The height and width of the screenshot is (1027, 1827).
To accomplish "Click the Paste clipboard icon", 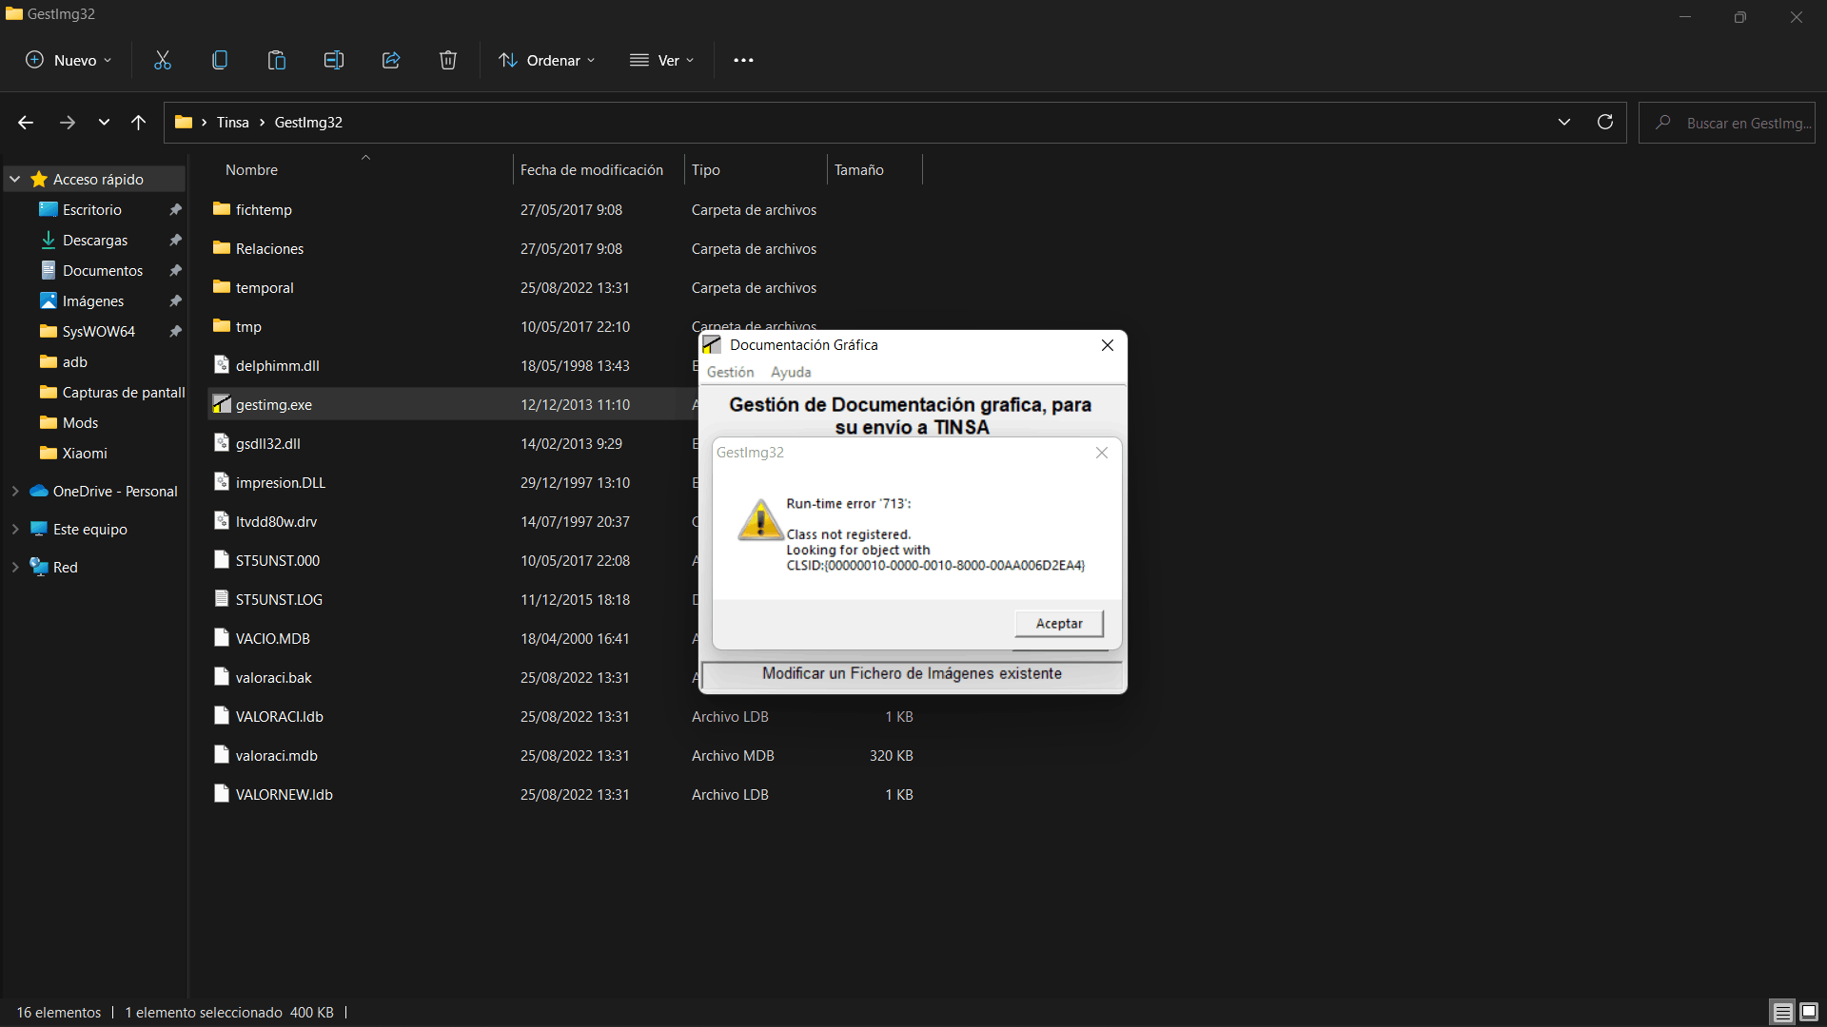I will click(277, 60).
